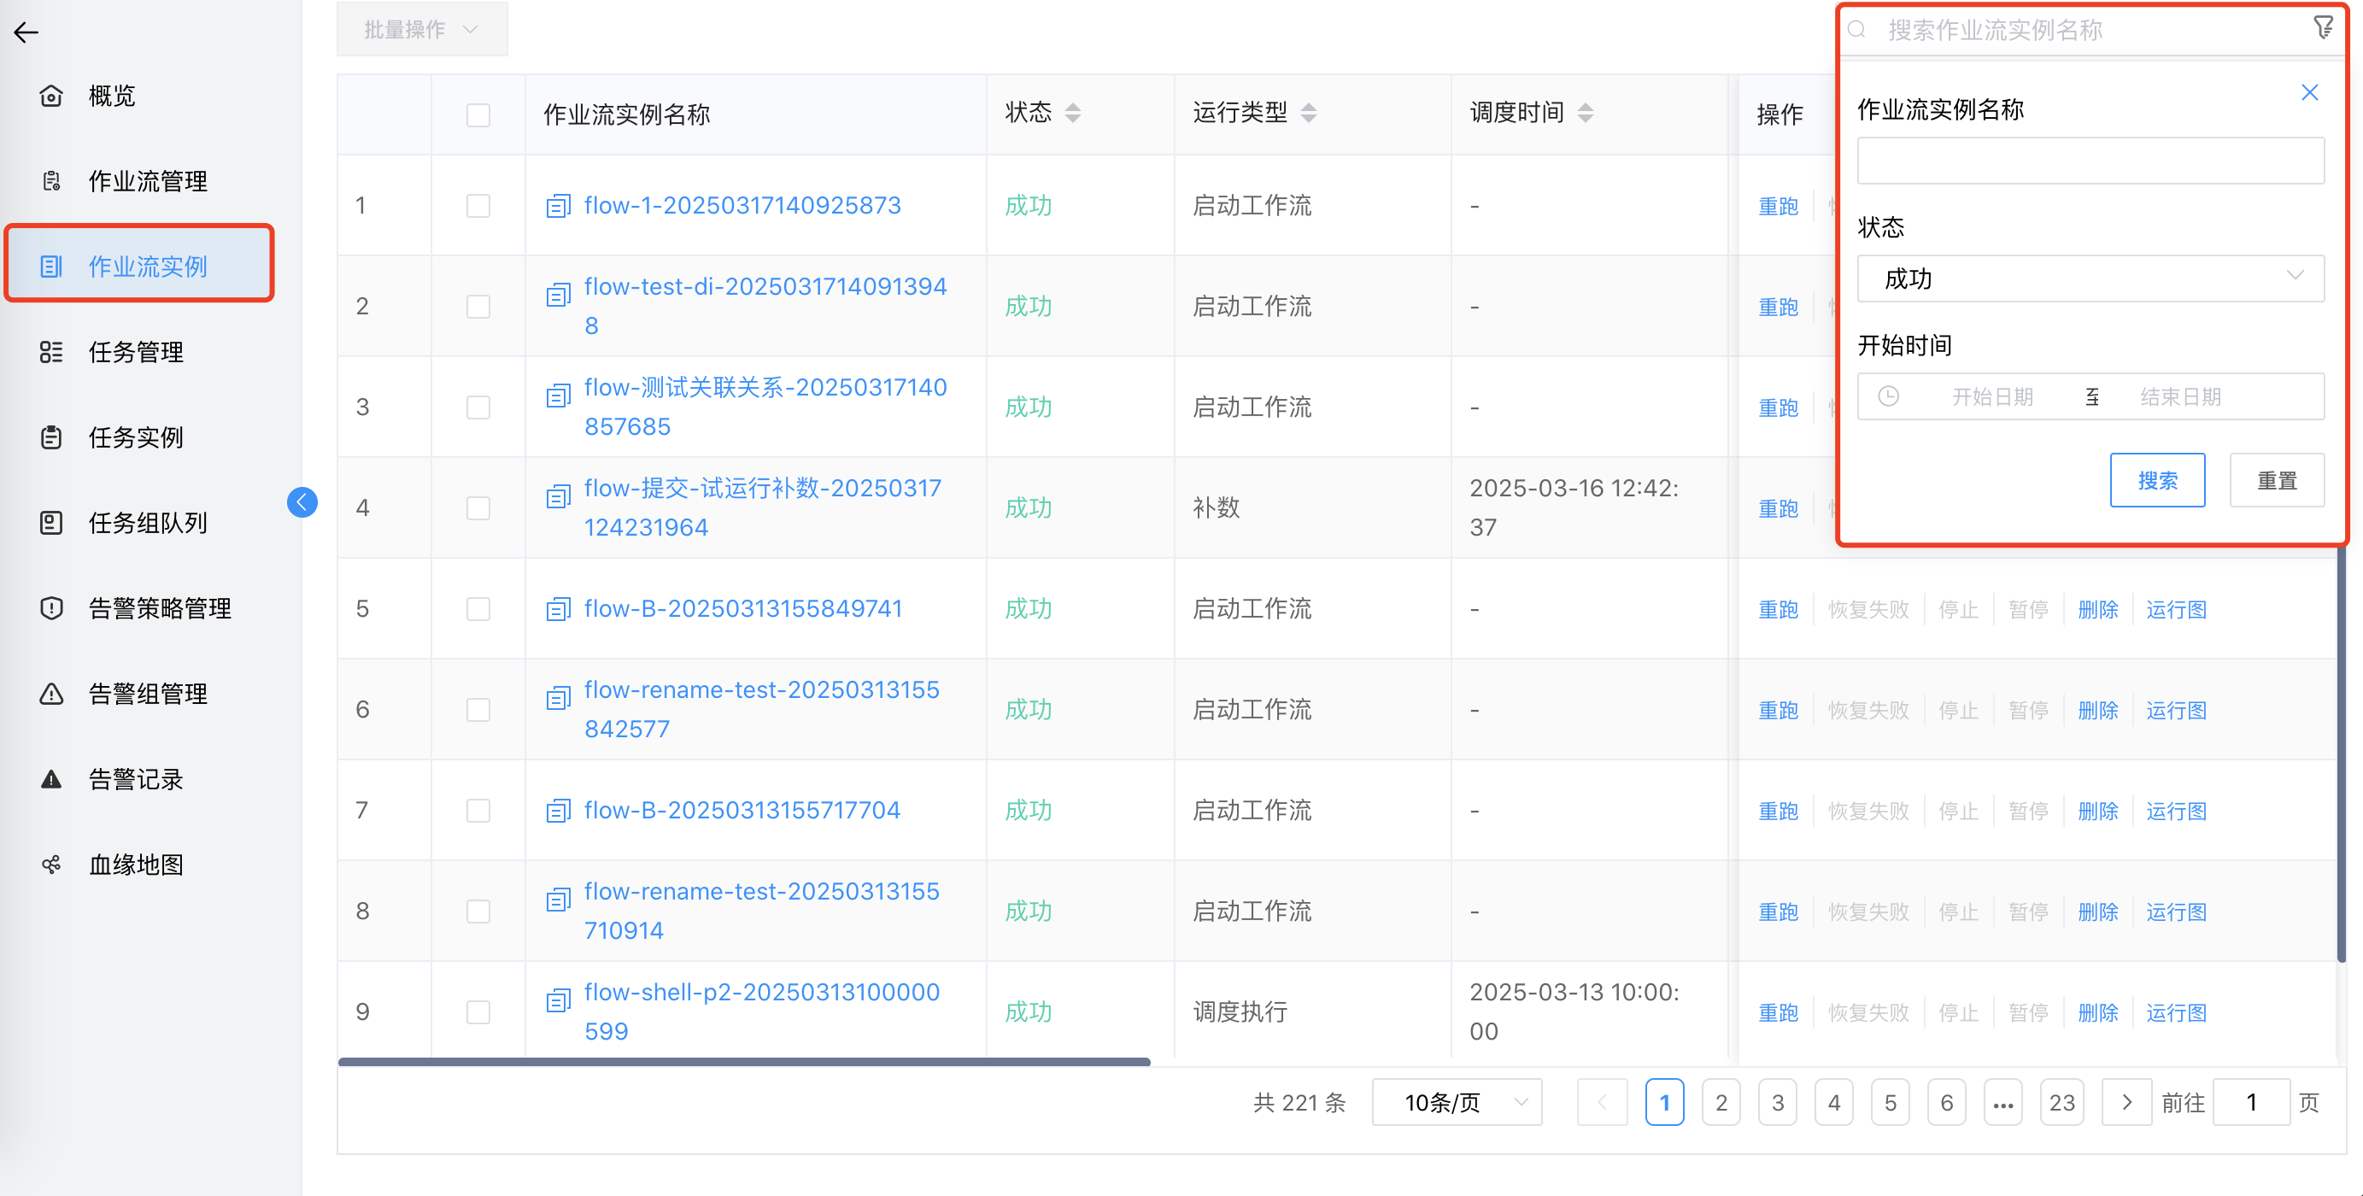This screenshot has width=2363, height=1196.
Task: Select the 任务管理 sidebar icon
Action: pyautogui.click(x=135, y=351)
